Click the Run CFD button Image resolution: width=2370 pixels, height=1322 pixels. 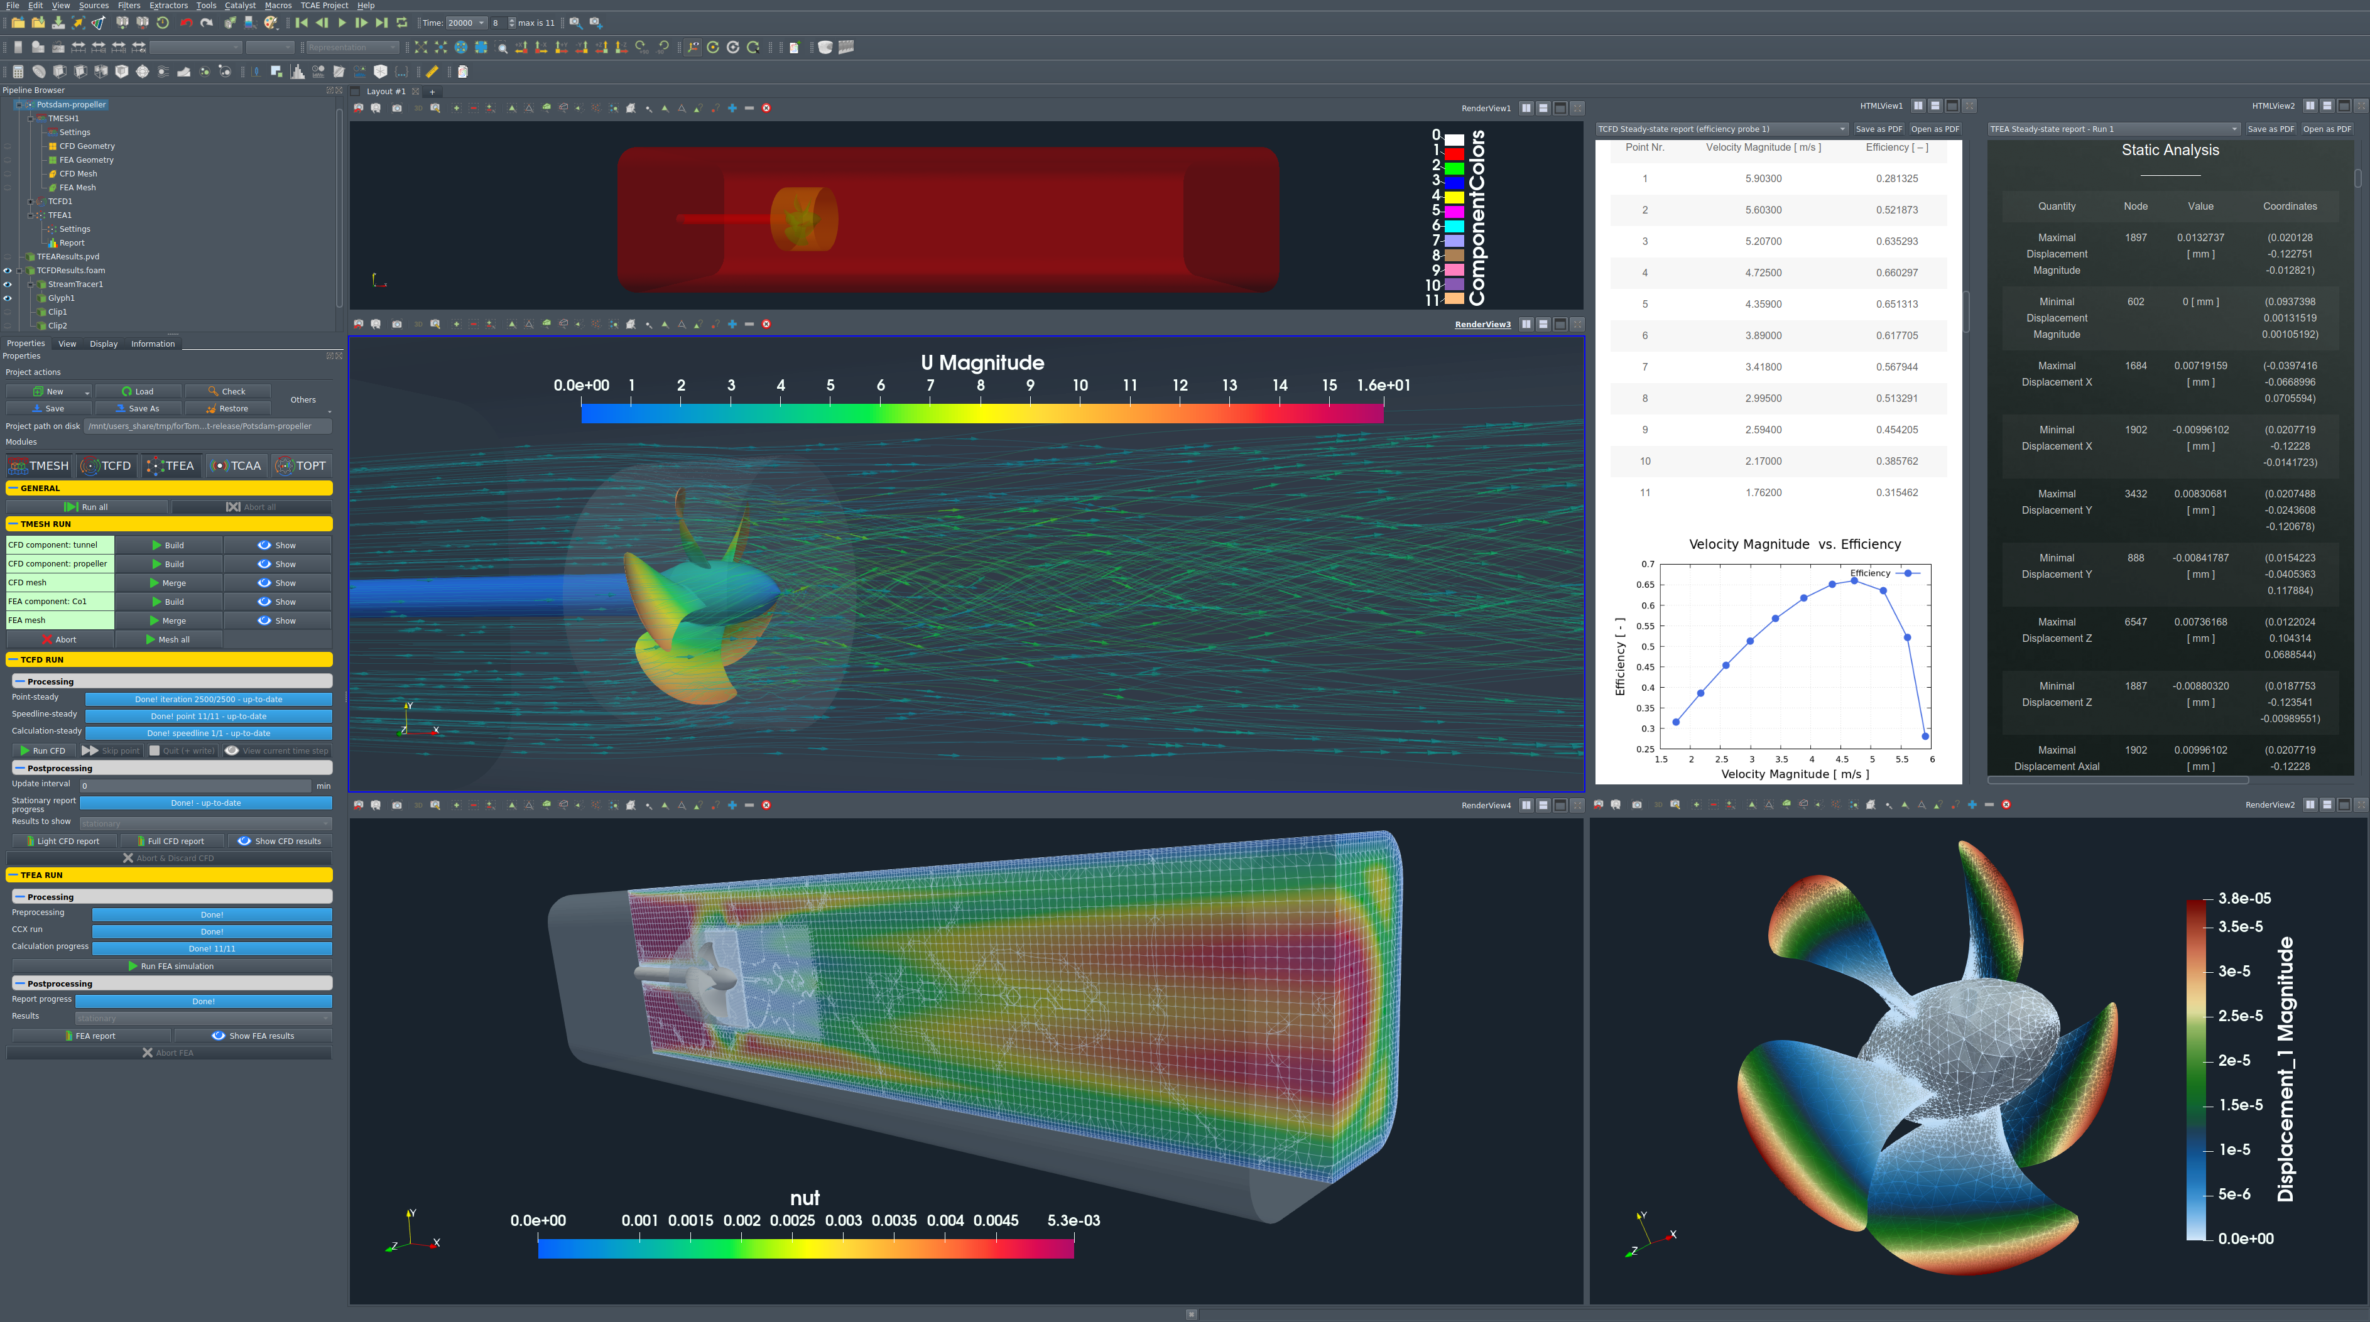tap(43, 750)
